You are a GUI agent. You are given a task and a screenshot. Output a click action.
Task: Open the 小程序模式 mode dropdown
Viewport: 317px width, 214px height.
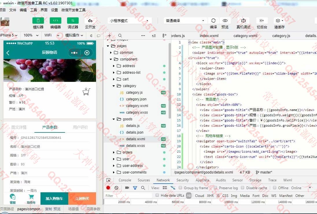click(x=129, y=21)
